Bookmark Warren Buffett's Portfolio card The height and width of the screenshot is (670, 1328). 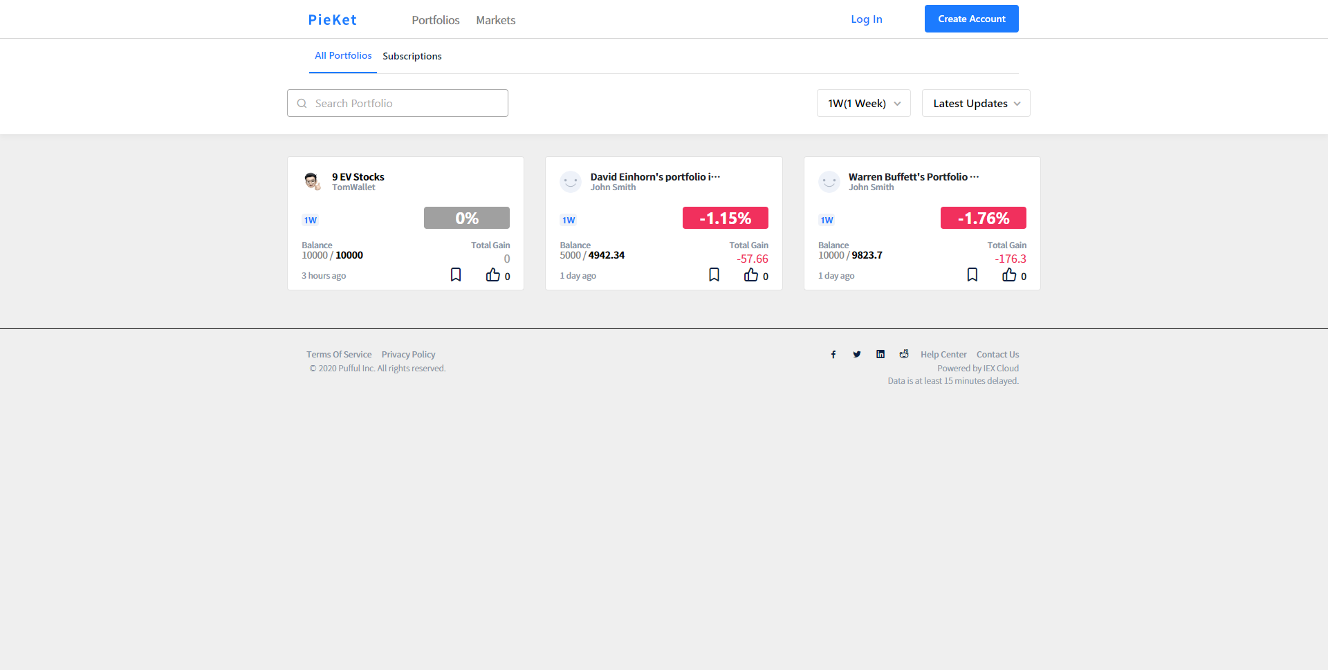[x=972, y=274]
